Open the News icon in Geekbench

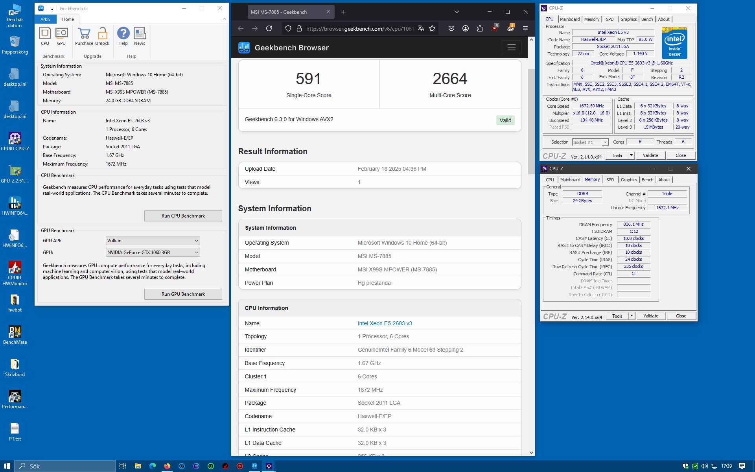(140, 37)
